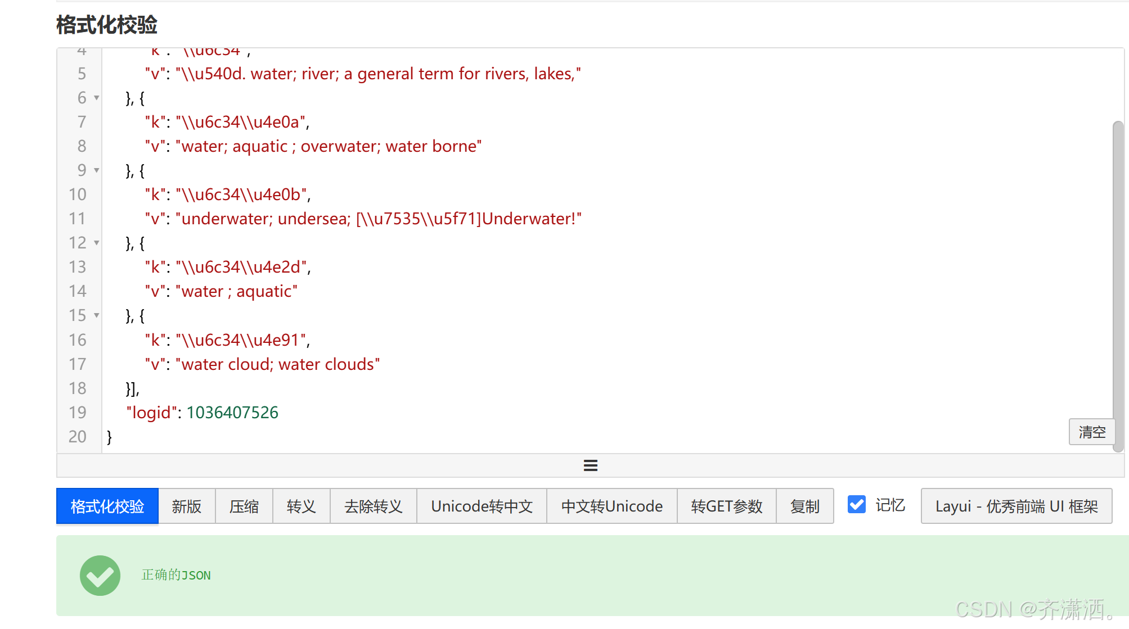Click text "underwater; undersea;" on line 11
This screenshot has height=629, width=1129.
(x=266, y=219)
